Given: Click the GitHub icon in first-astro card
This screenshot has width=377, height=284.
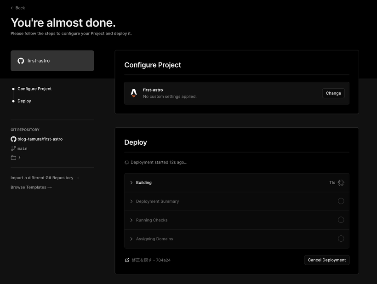Looking at the screenshot, I should [x=21, y=61].
